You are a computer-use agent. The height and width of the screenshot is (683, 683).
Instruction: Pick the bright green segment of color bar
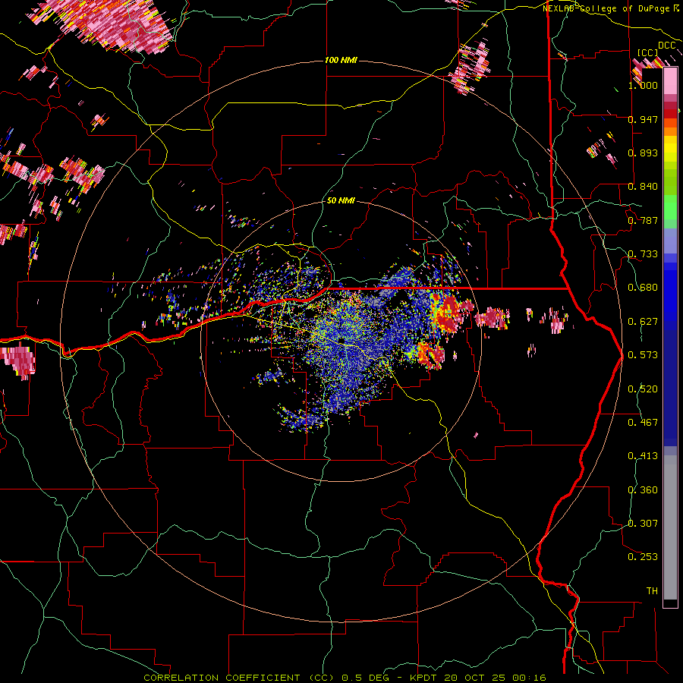click(x=670, y=207)
